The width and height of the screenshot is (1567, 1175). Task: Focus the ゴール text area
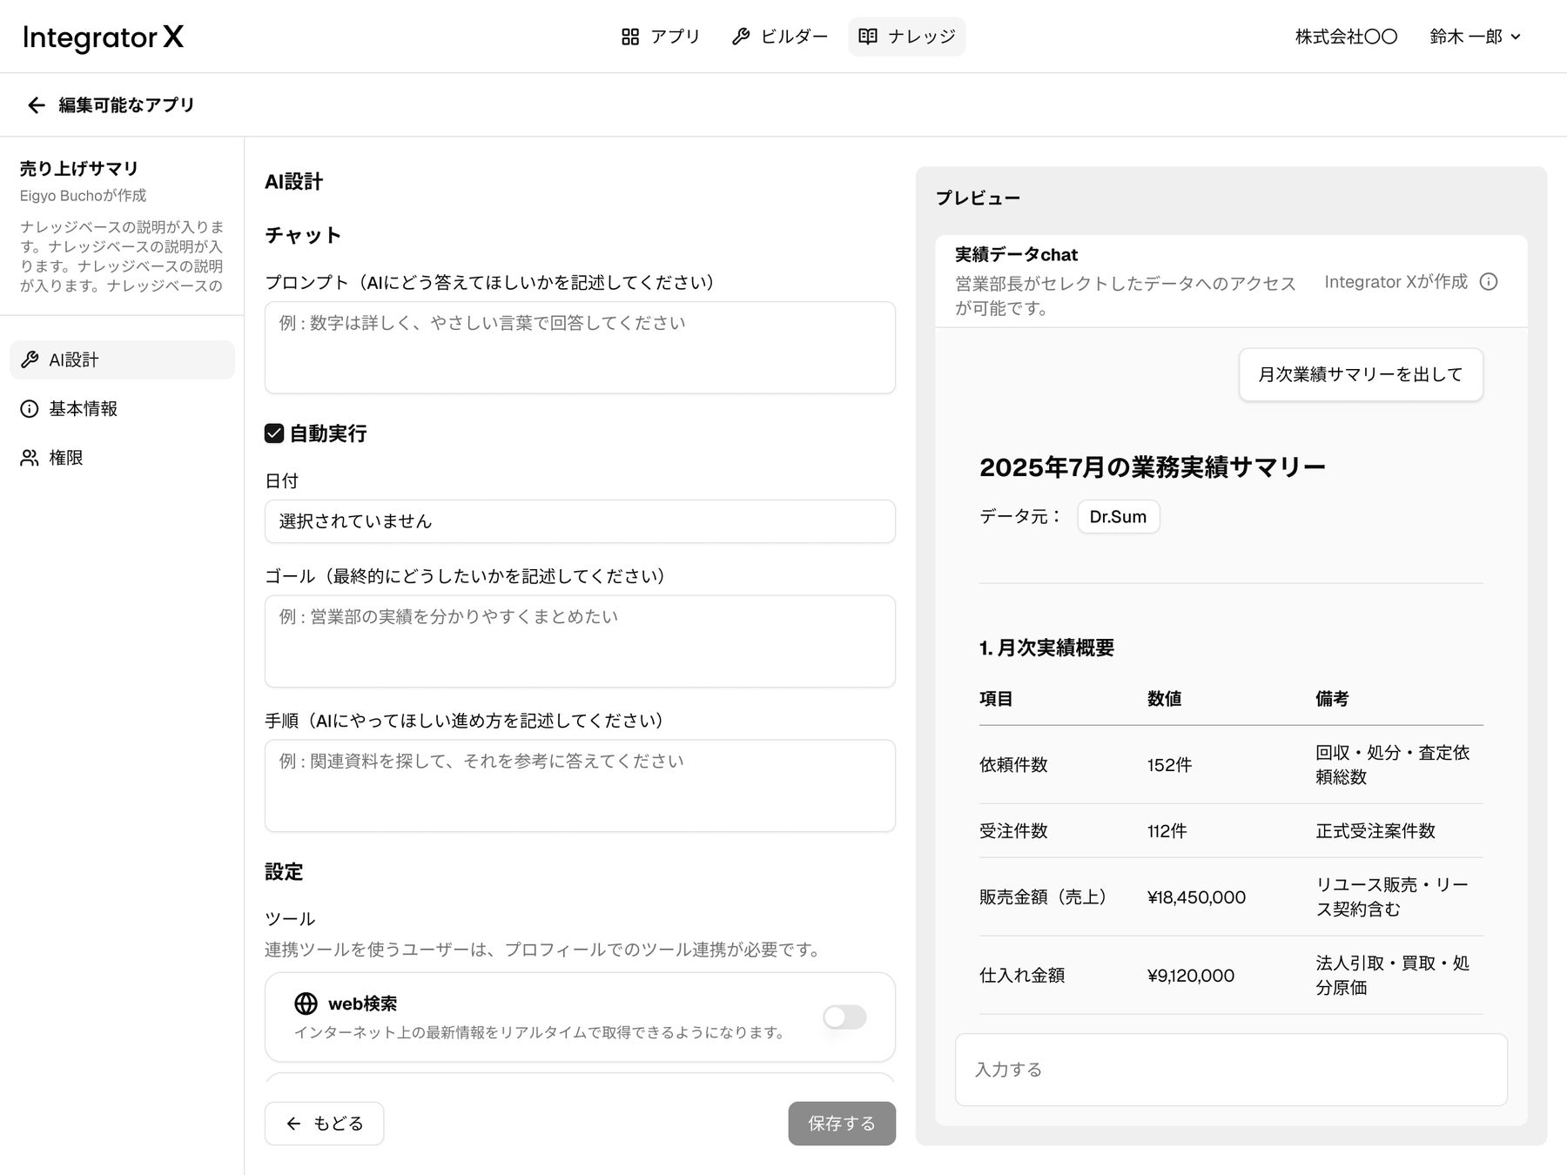click(x=580, y=641)
